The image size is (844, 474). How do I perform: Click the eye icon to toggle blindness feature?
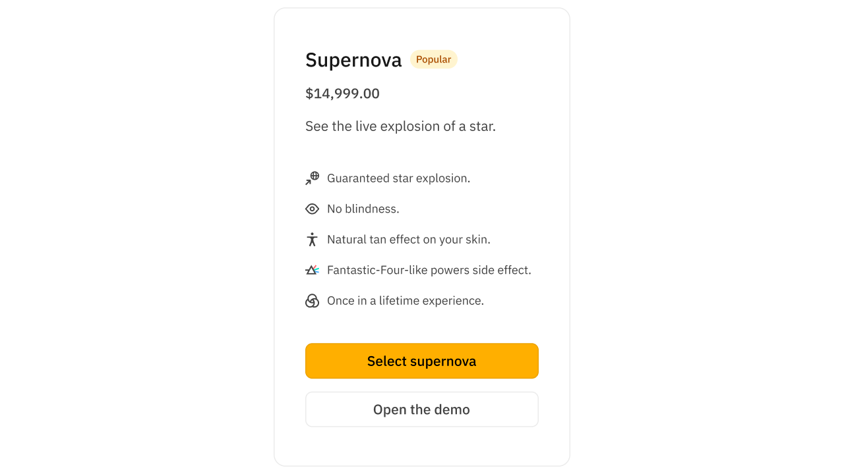pos(312,208)
